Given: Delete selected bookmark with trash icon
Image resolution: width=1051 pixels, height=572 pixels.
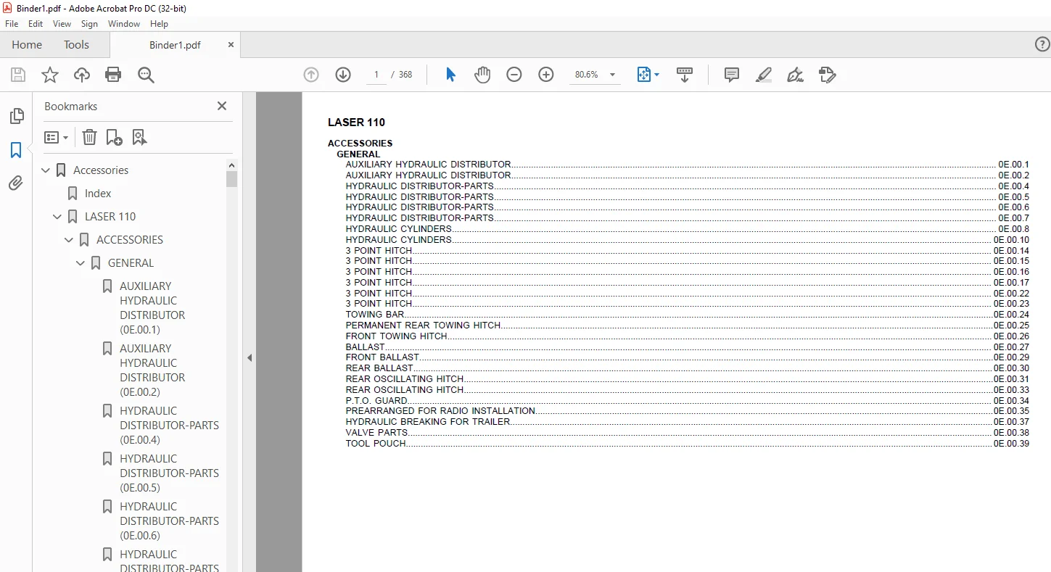Looking at the screenshot, I should (x=89, y=137).
